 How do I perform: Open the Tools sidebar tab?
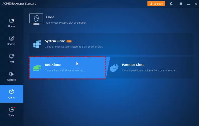tap(11, 112)
